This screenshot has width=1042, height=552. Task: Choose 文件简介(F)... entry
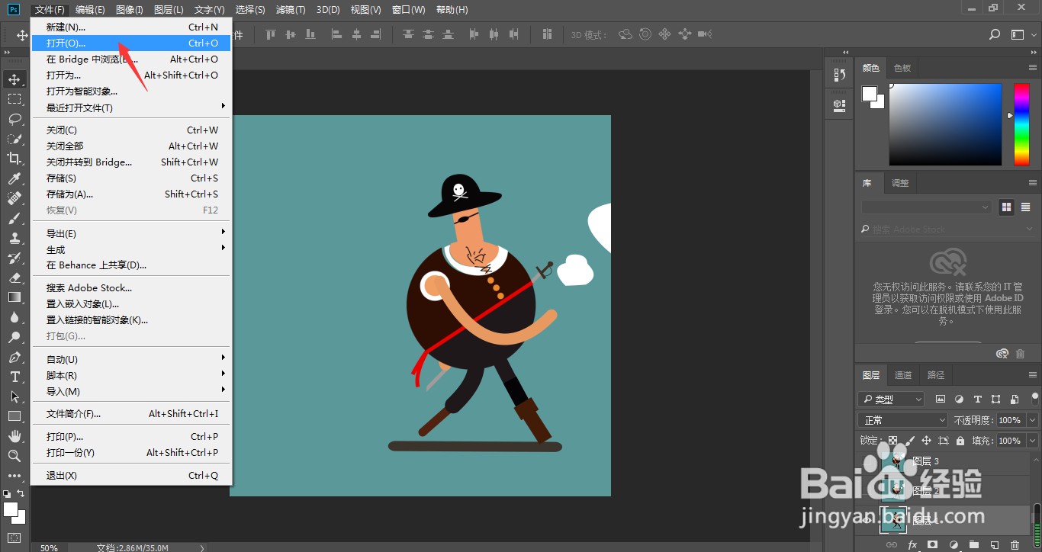131,414
